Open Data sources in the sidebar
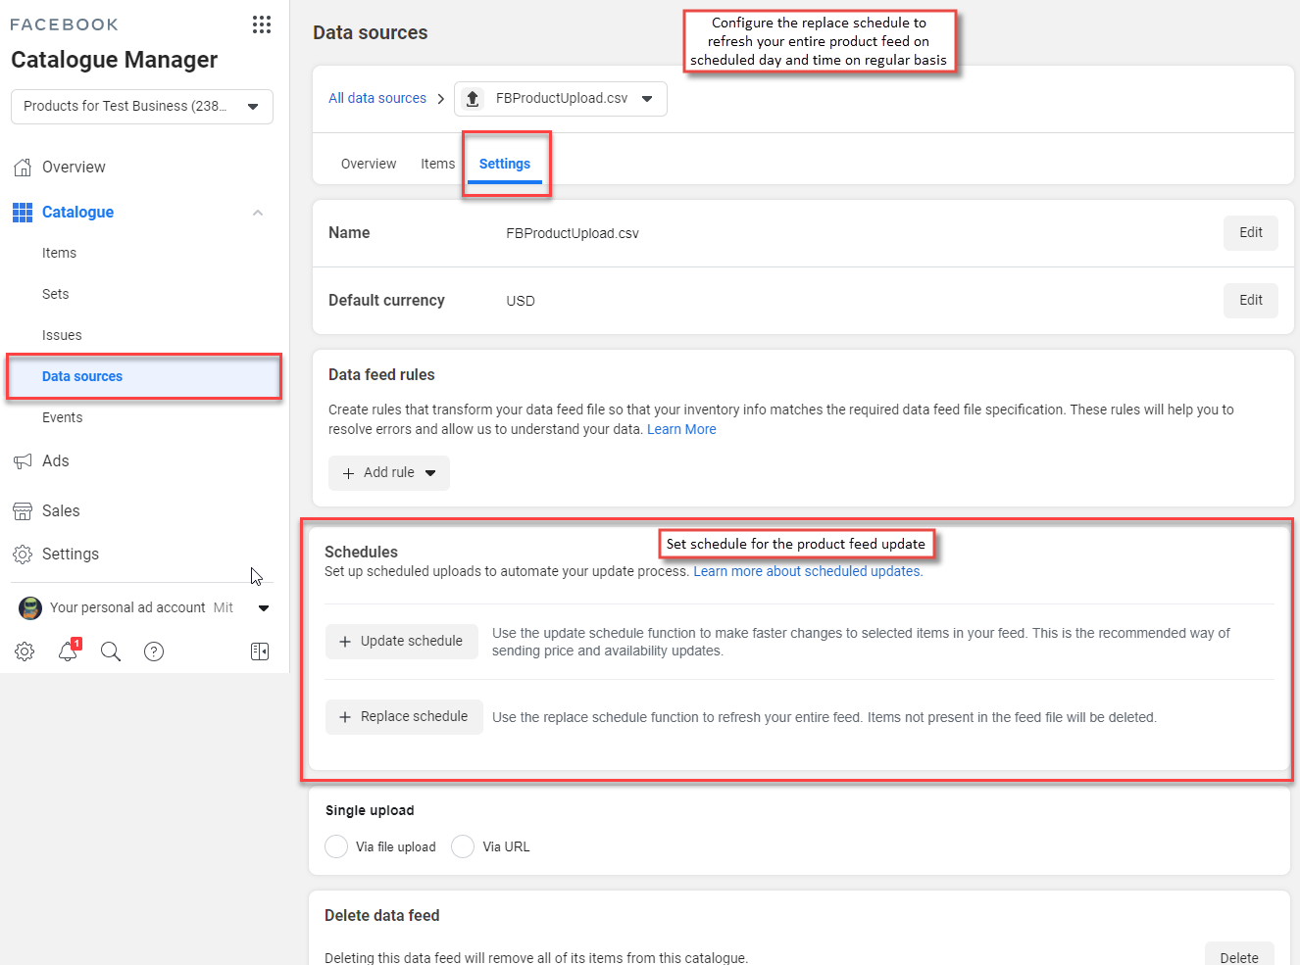Viewport: 1300px width, 965px height. [x=144, y=376]
